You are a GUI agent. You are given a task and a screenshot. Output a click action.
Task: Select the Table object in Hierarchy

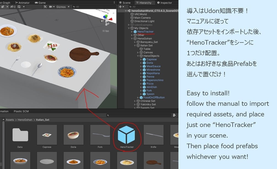pyautogui.click(x=147, y=49)
